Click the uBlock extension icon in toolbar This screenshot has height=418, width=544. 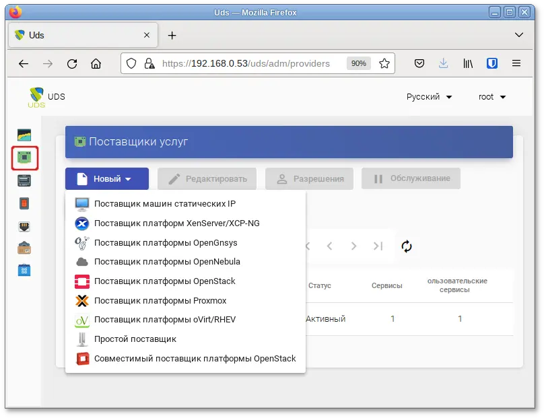(x=492, y=63)
